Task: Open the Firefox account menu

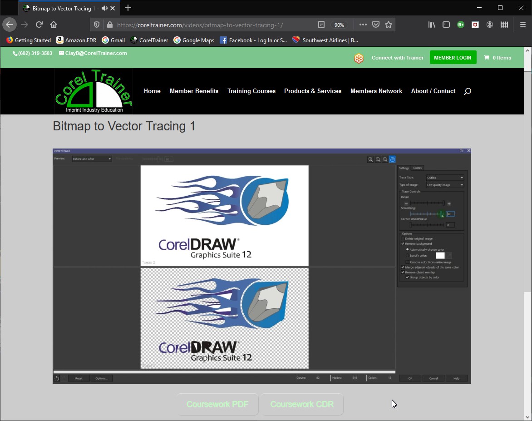Action: 490,25
